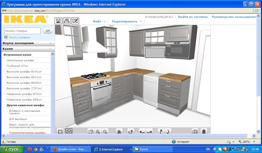Open Для вытяжки subcategory
Screen dimensions: 262x153
click(x=18, y=119)
